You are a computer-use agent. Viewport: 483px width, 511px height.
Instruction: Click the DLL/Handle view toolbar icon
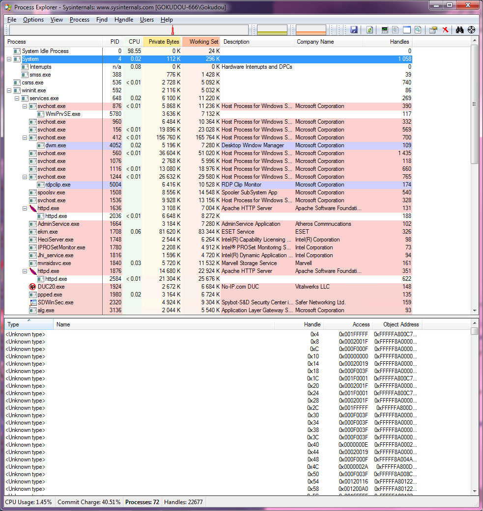click(x=418, y=30)
